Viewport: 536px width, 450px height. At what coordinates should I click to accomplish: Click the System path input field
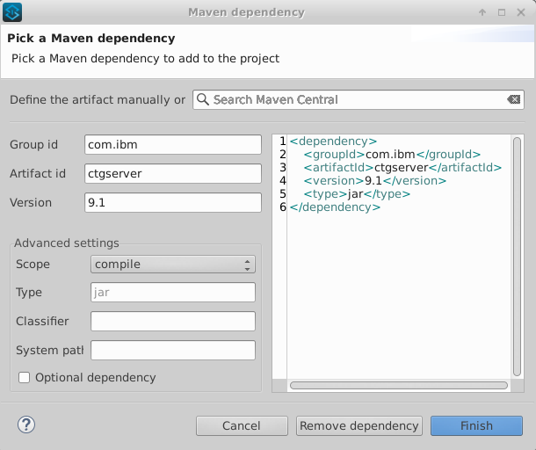point(173,351)
